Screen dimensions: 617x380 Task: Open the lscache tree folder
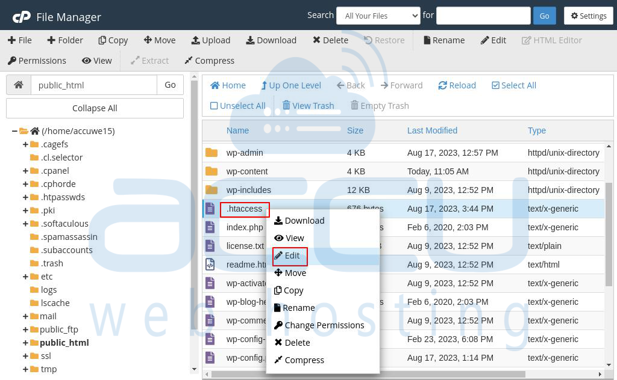(55, 302)
